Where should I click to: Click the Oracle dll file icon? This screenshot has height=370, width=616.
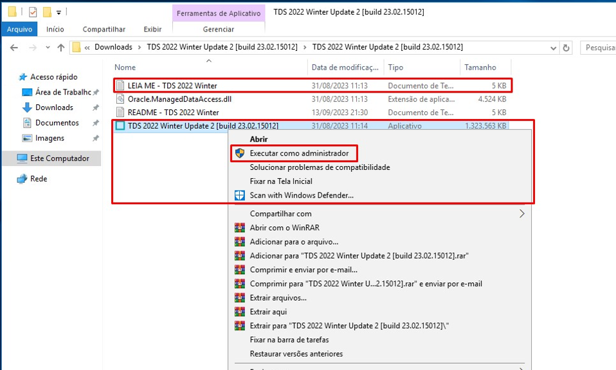(x=120, y=99)
